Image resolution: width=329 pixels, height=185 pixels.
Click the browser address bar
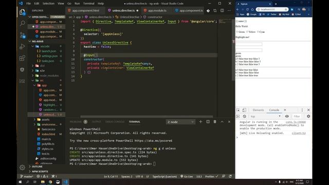click(272, 9)
